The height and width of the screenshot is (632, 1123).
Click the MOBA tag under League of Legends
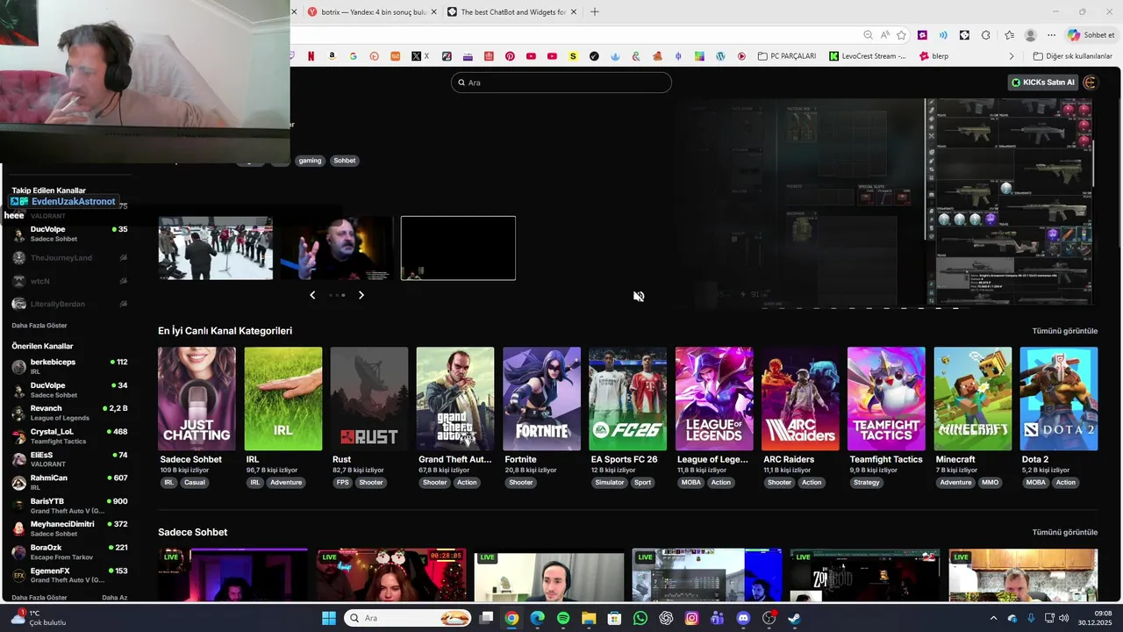[691, 483]
